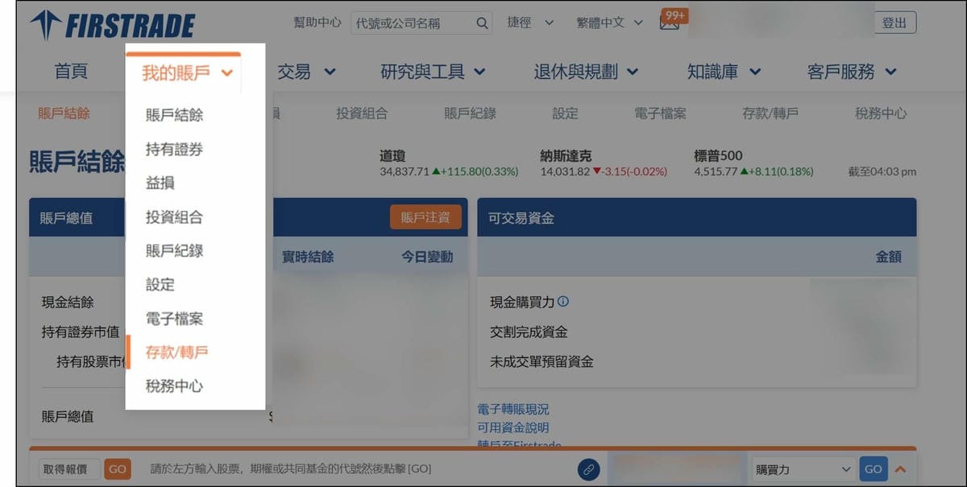This screenshot has height=487, width=967.
Task: Click the orange GO quote button
Action: [118, 469]
